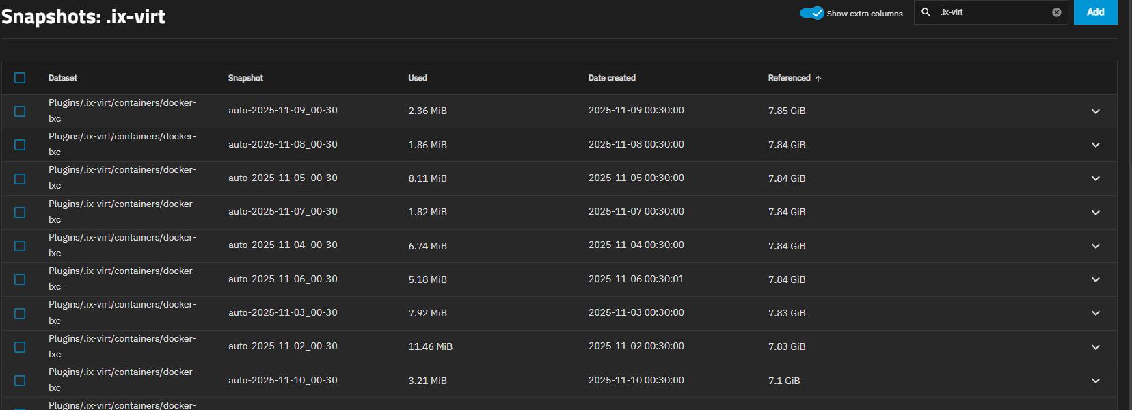1132x410 pixels.
Task: Click the Referenced sort arrow icon
Action: (x=818, y=79)
